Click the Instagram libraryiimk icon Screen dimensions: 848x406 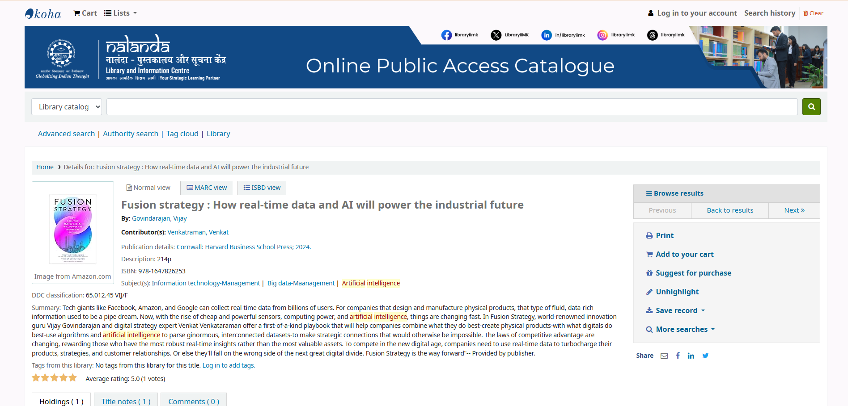602,35
